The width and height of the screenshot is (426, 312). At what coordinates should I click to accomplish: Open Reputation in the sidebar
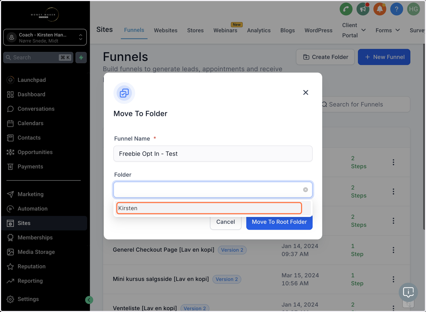click(32, 266)
